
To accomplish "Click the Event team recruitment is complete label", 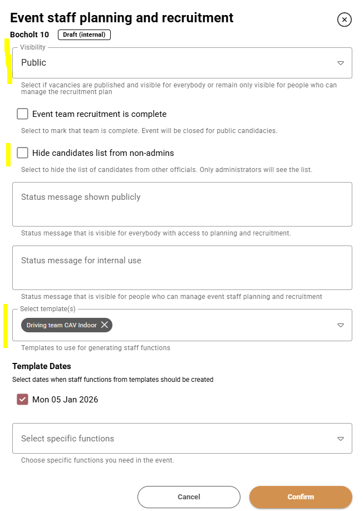I will tap(99, 114).
